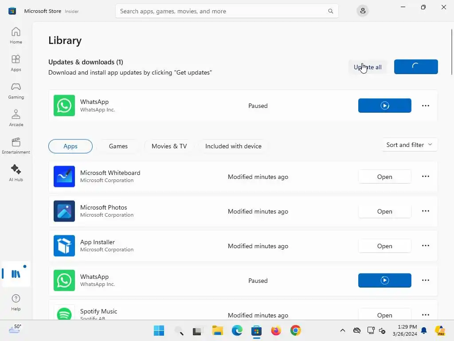
Task: Open App Installer
Action: [x=384, y=246]
